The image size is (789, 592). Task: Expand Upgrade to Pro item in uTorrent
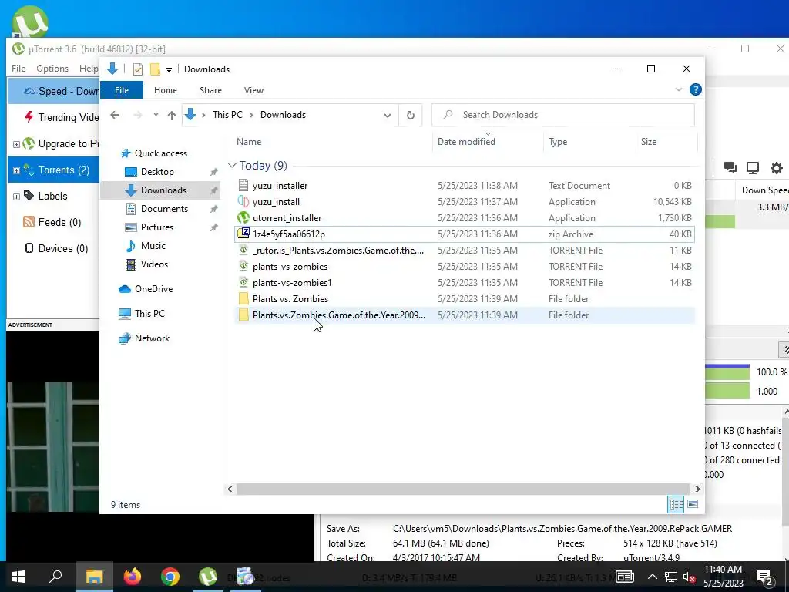(16, 144)
